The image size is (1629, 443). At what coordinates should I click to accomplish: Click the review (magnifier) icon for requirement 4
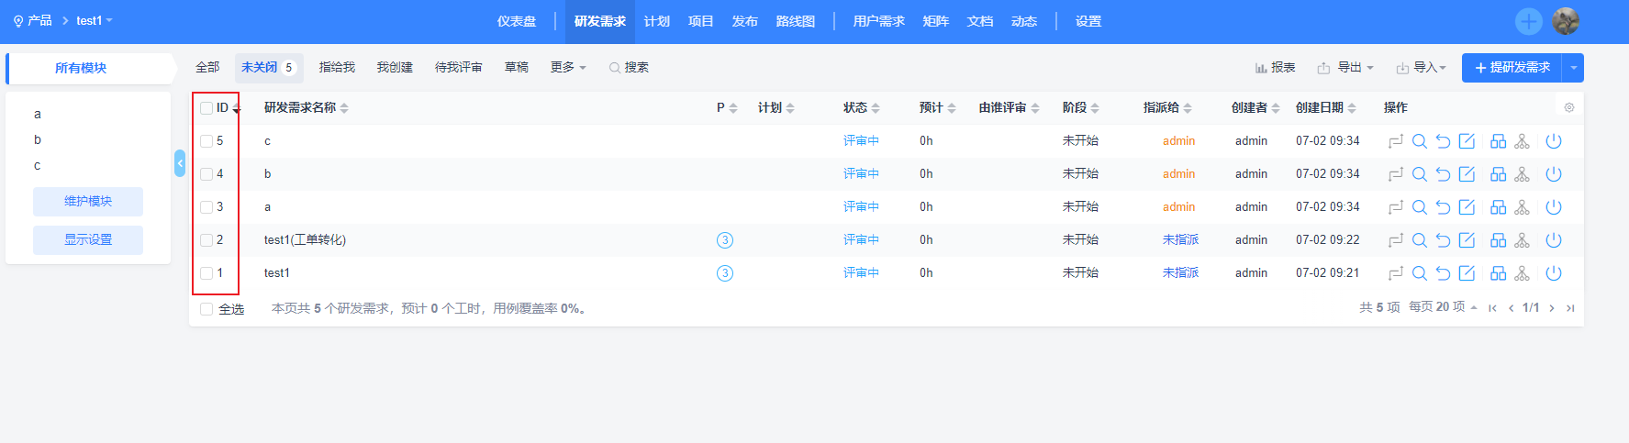coord(1419,174)
